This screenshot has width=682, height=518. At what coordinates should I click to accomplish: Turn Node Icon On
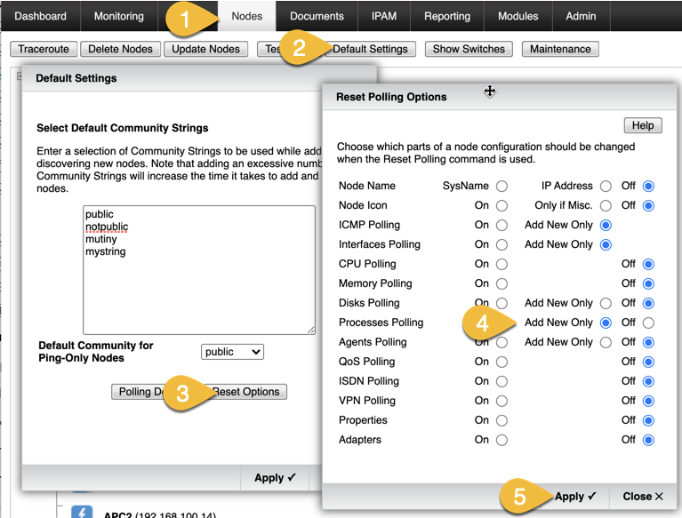[x=501, y=205]
